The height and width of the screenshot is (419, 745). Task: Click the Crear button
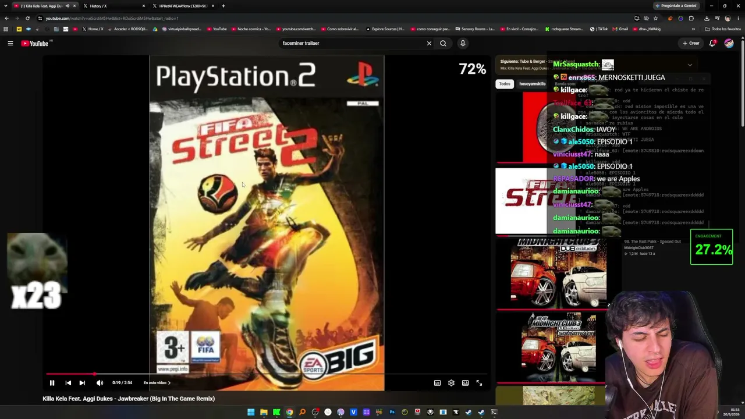coord(691,43)
